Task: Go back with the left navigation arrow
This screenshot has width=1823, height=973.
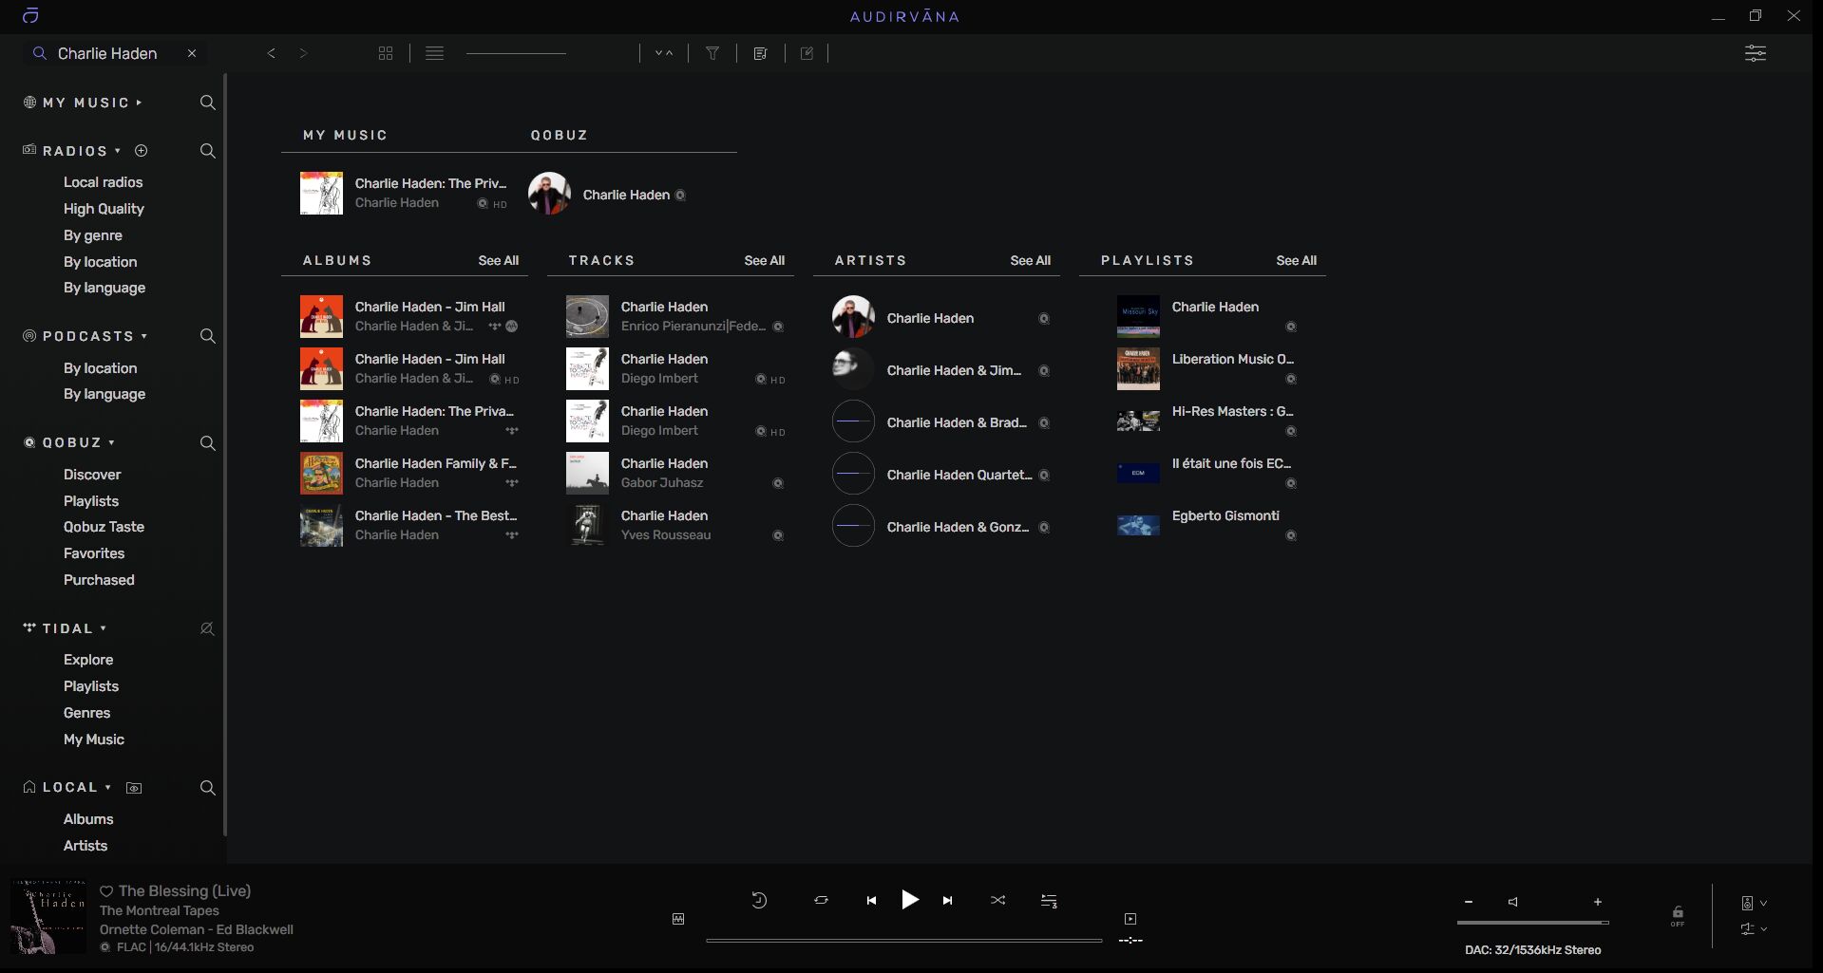Action: (272, 53)
